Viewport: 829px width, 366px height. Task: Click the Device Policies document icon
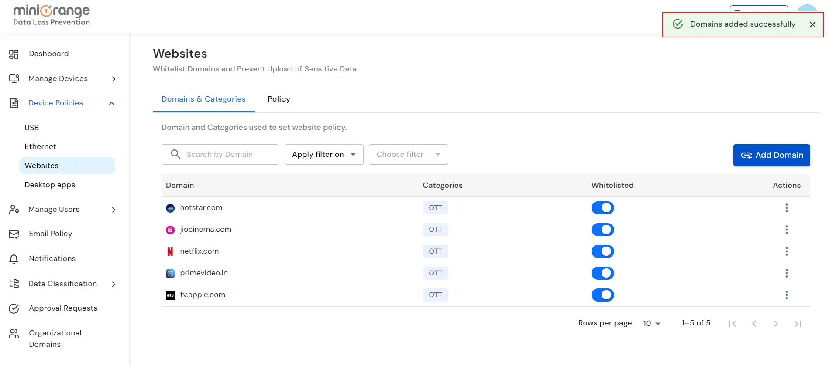tap(14, 103)
